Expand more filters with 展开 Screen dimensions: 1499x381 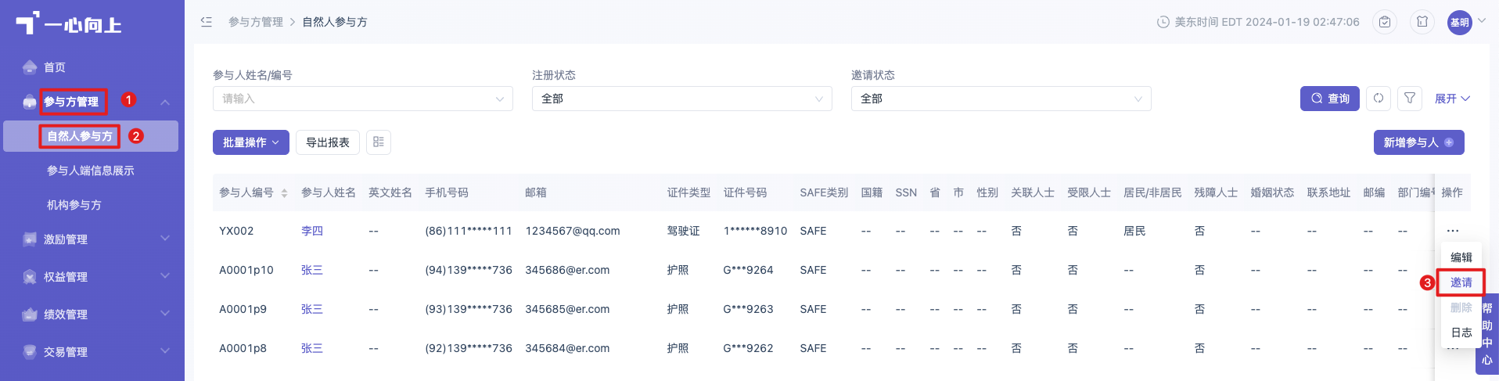tap(1452, 99)
